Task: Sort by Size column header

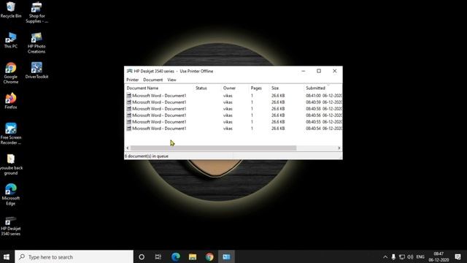Action: click(287, 88)
